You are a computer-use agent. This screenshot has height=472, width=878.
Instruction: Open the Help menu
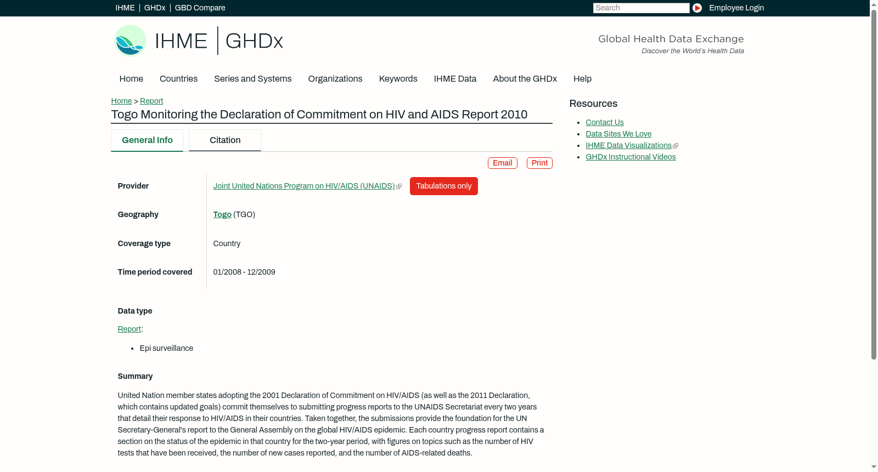click(583, 79)
